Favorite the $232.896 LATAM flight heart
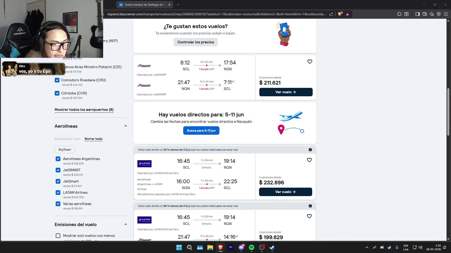Screen dimensions: 451x253 pyautogui.click(x=309, y=160)
